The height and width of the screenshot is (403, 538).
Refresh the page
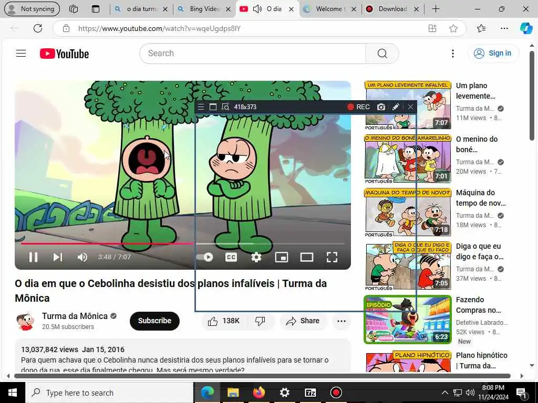pyautogui.click(x=38, y=28)
